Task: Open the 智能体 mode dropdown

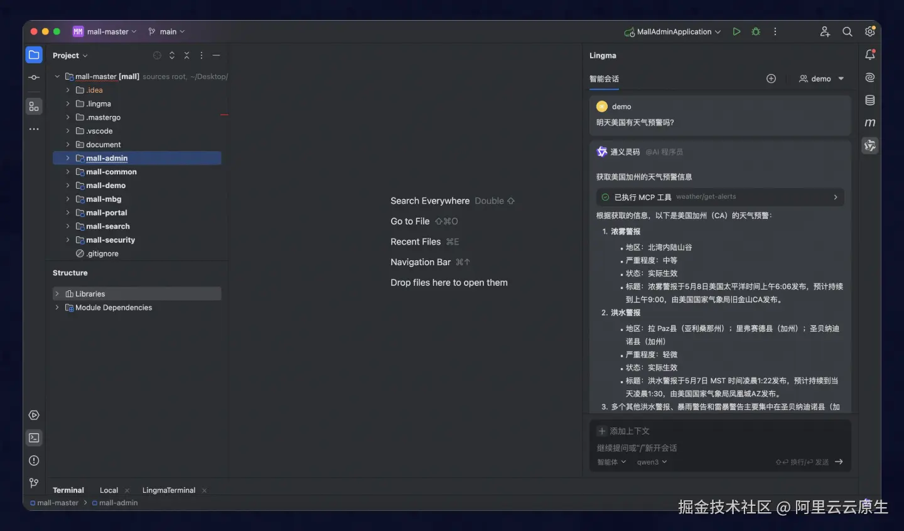Action: (x=611, y=462)
